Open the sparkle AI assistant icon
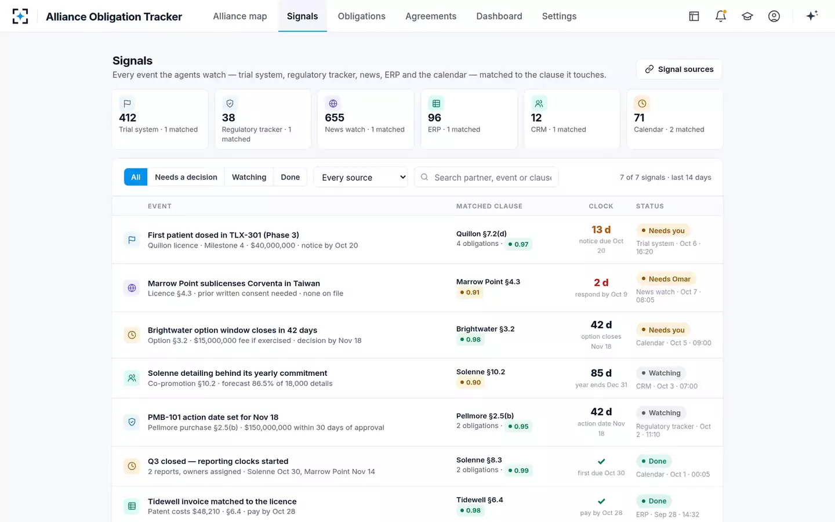The image size is (835, 522). (x=812, y=16)
